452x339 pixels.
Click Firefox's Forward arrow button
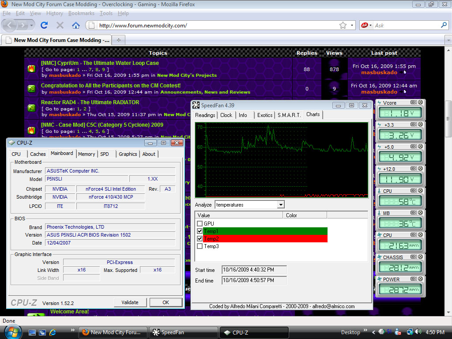click(22, 25)
